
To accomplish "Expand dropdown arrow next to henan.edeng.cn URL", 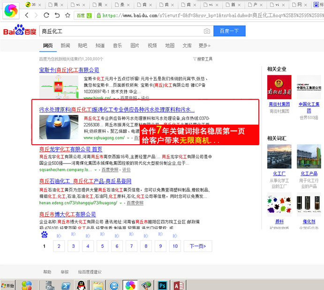I will click(121, 203).
